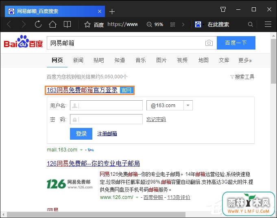Bookmark page with the star icon
This screenshot has width=277, height=218.
[x=87, y=24]
